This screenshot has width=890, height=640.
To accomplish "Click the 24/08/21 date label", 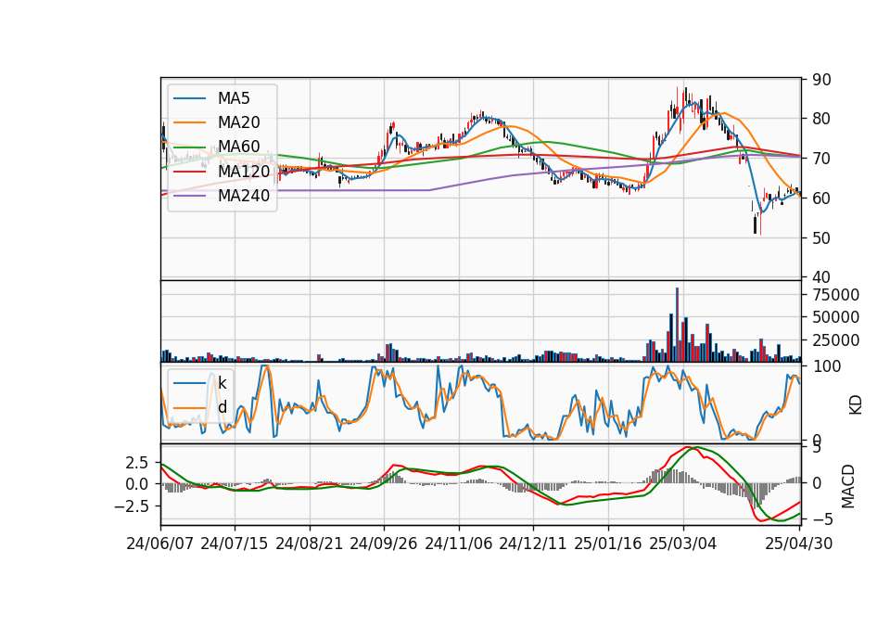I will (310, 544).
